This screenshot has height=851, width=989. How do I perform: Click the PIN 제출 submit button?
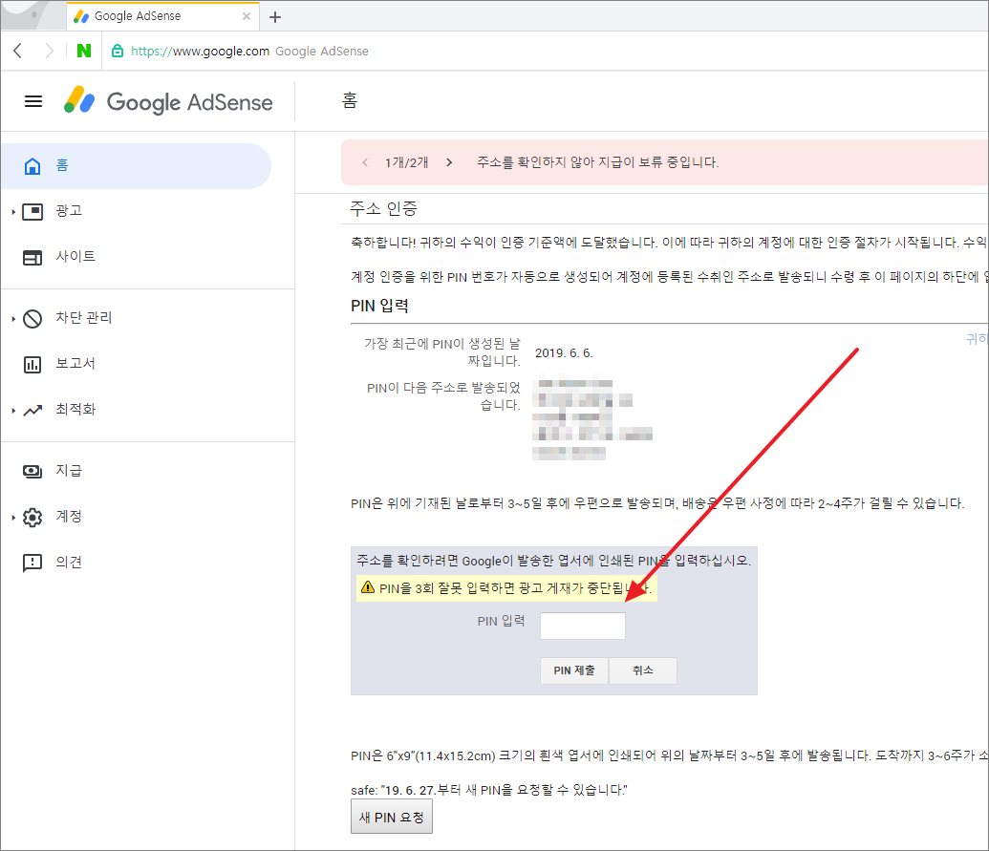point(574,670)
